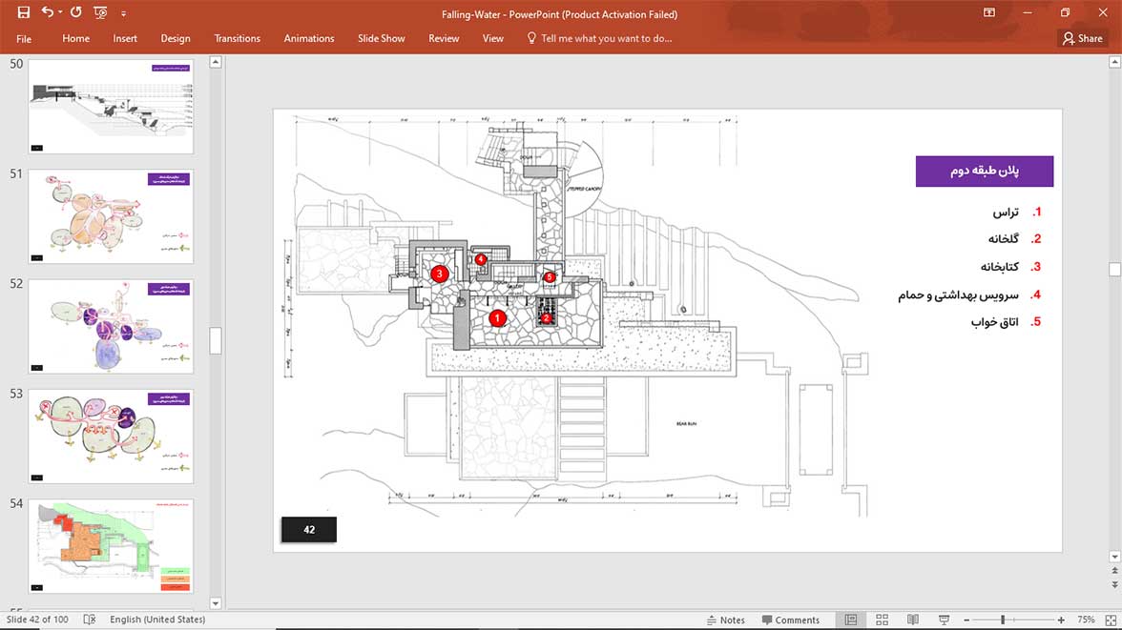
Task: Switch to Reading View icon
Action: click(913, 620)
